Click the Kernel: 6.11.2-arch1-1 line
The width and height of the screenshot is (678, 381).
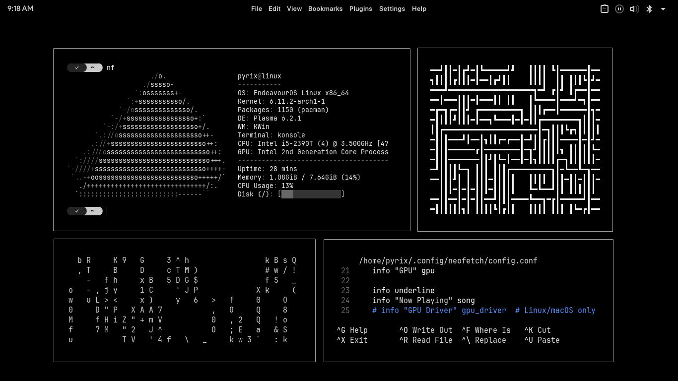pos(281,102)
